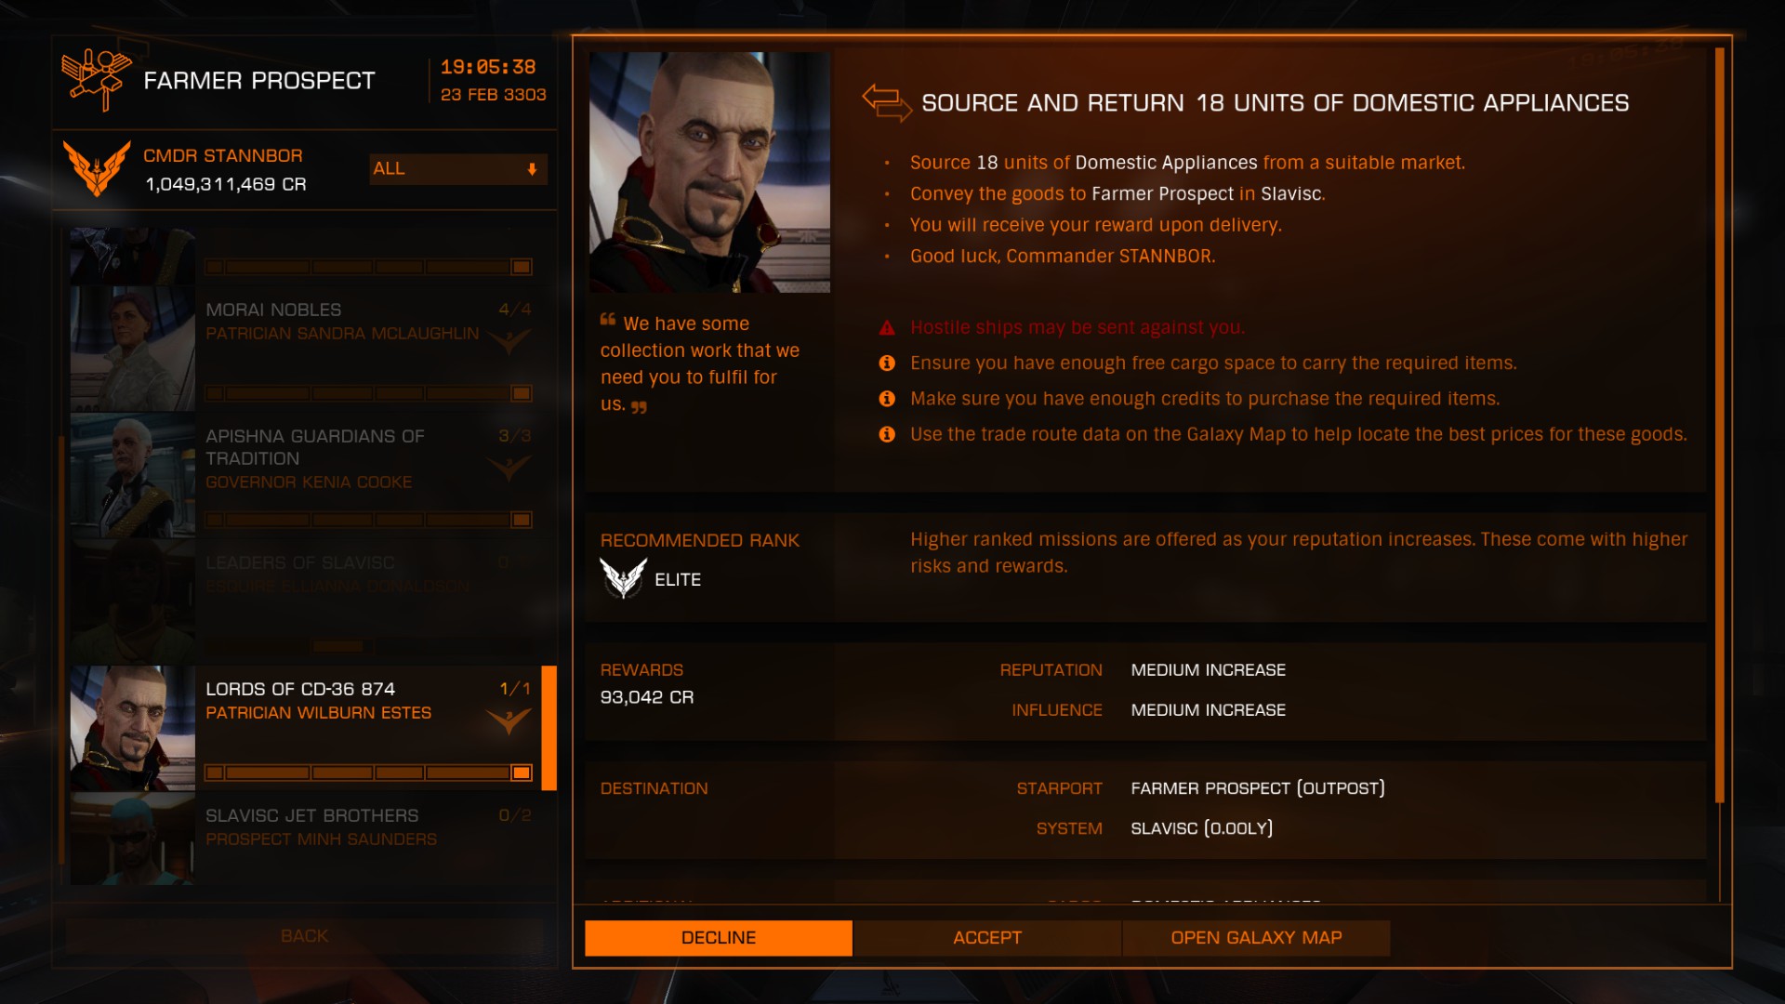Click the red hostile ships warning icon
This screenshot has height=1004, width=1785.
tap(887, 327)
